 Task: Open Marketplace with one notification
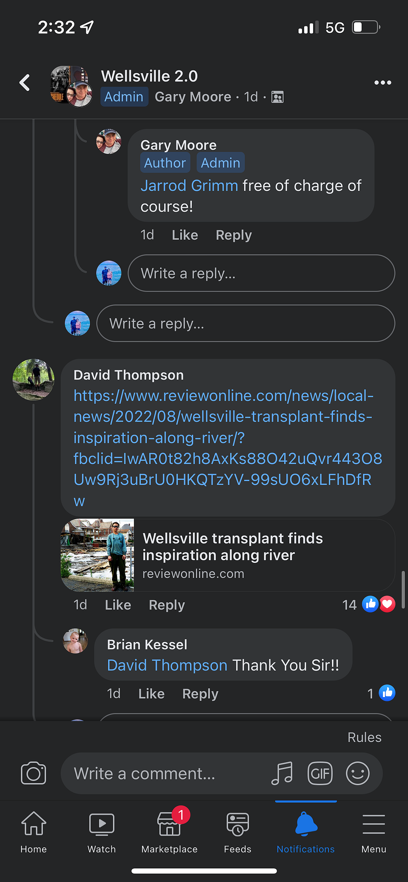pyautogui.click(x=169, y=832)
